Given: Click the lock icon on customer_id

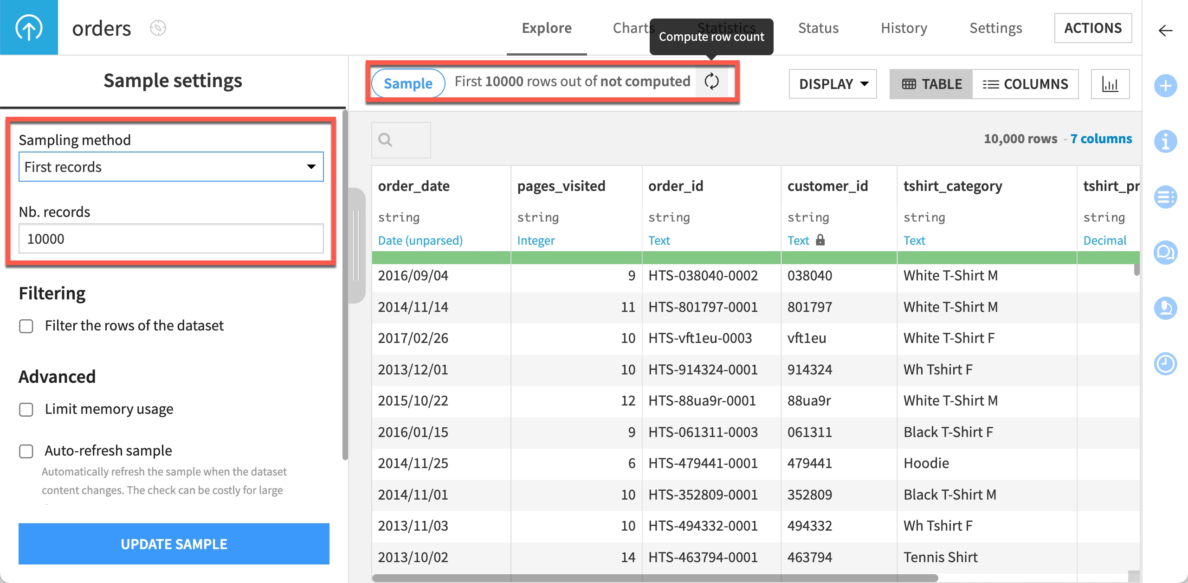Looking at the screenshot, I should point(820,240).
